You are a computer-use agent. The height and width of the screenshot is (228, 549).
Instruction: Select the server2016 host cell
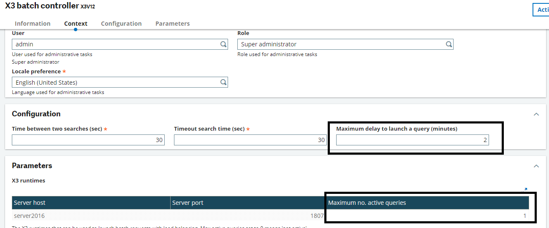pyautogui.click(x=91, y=216)
